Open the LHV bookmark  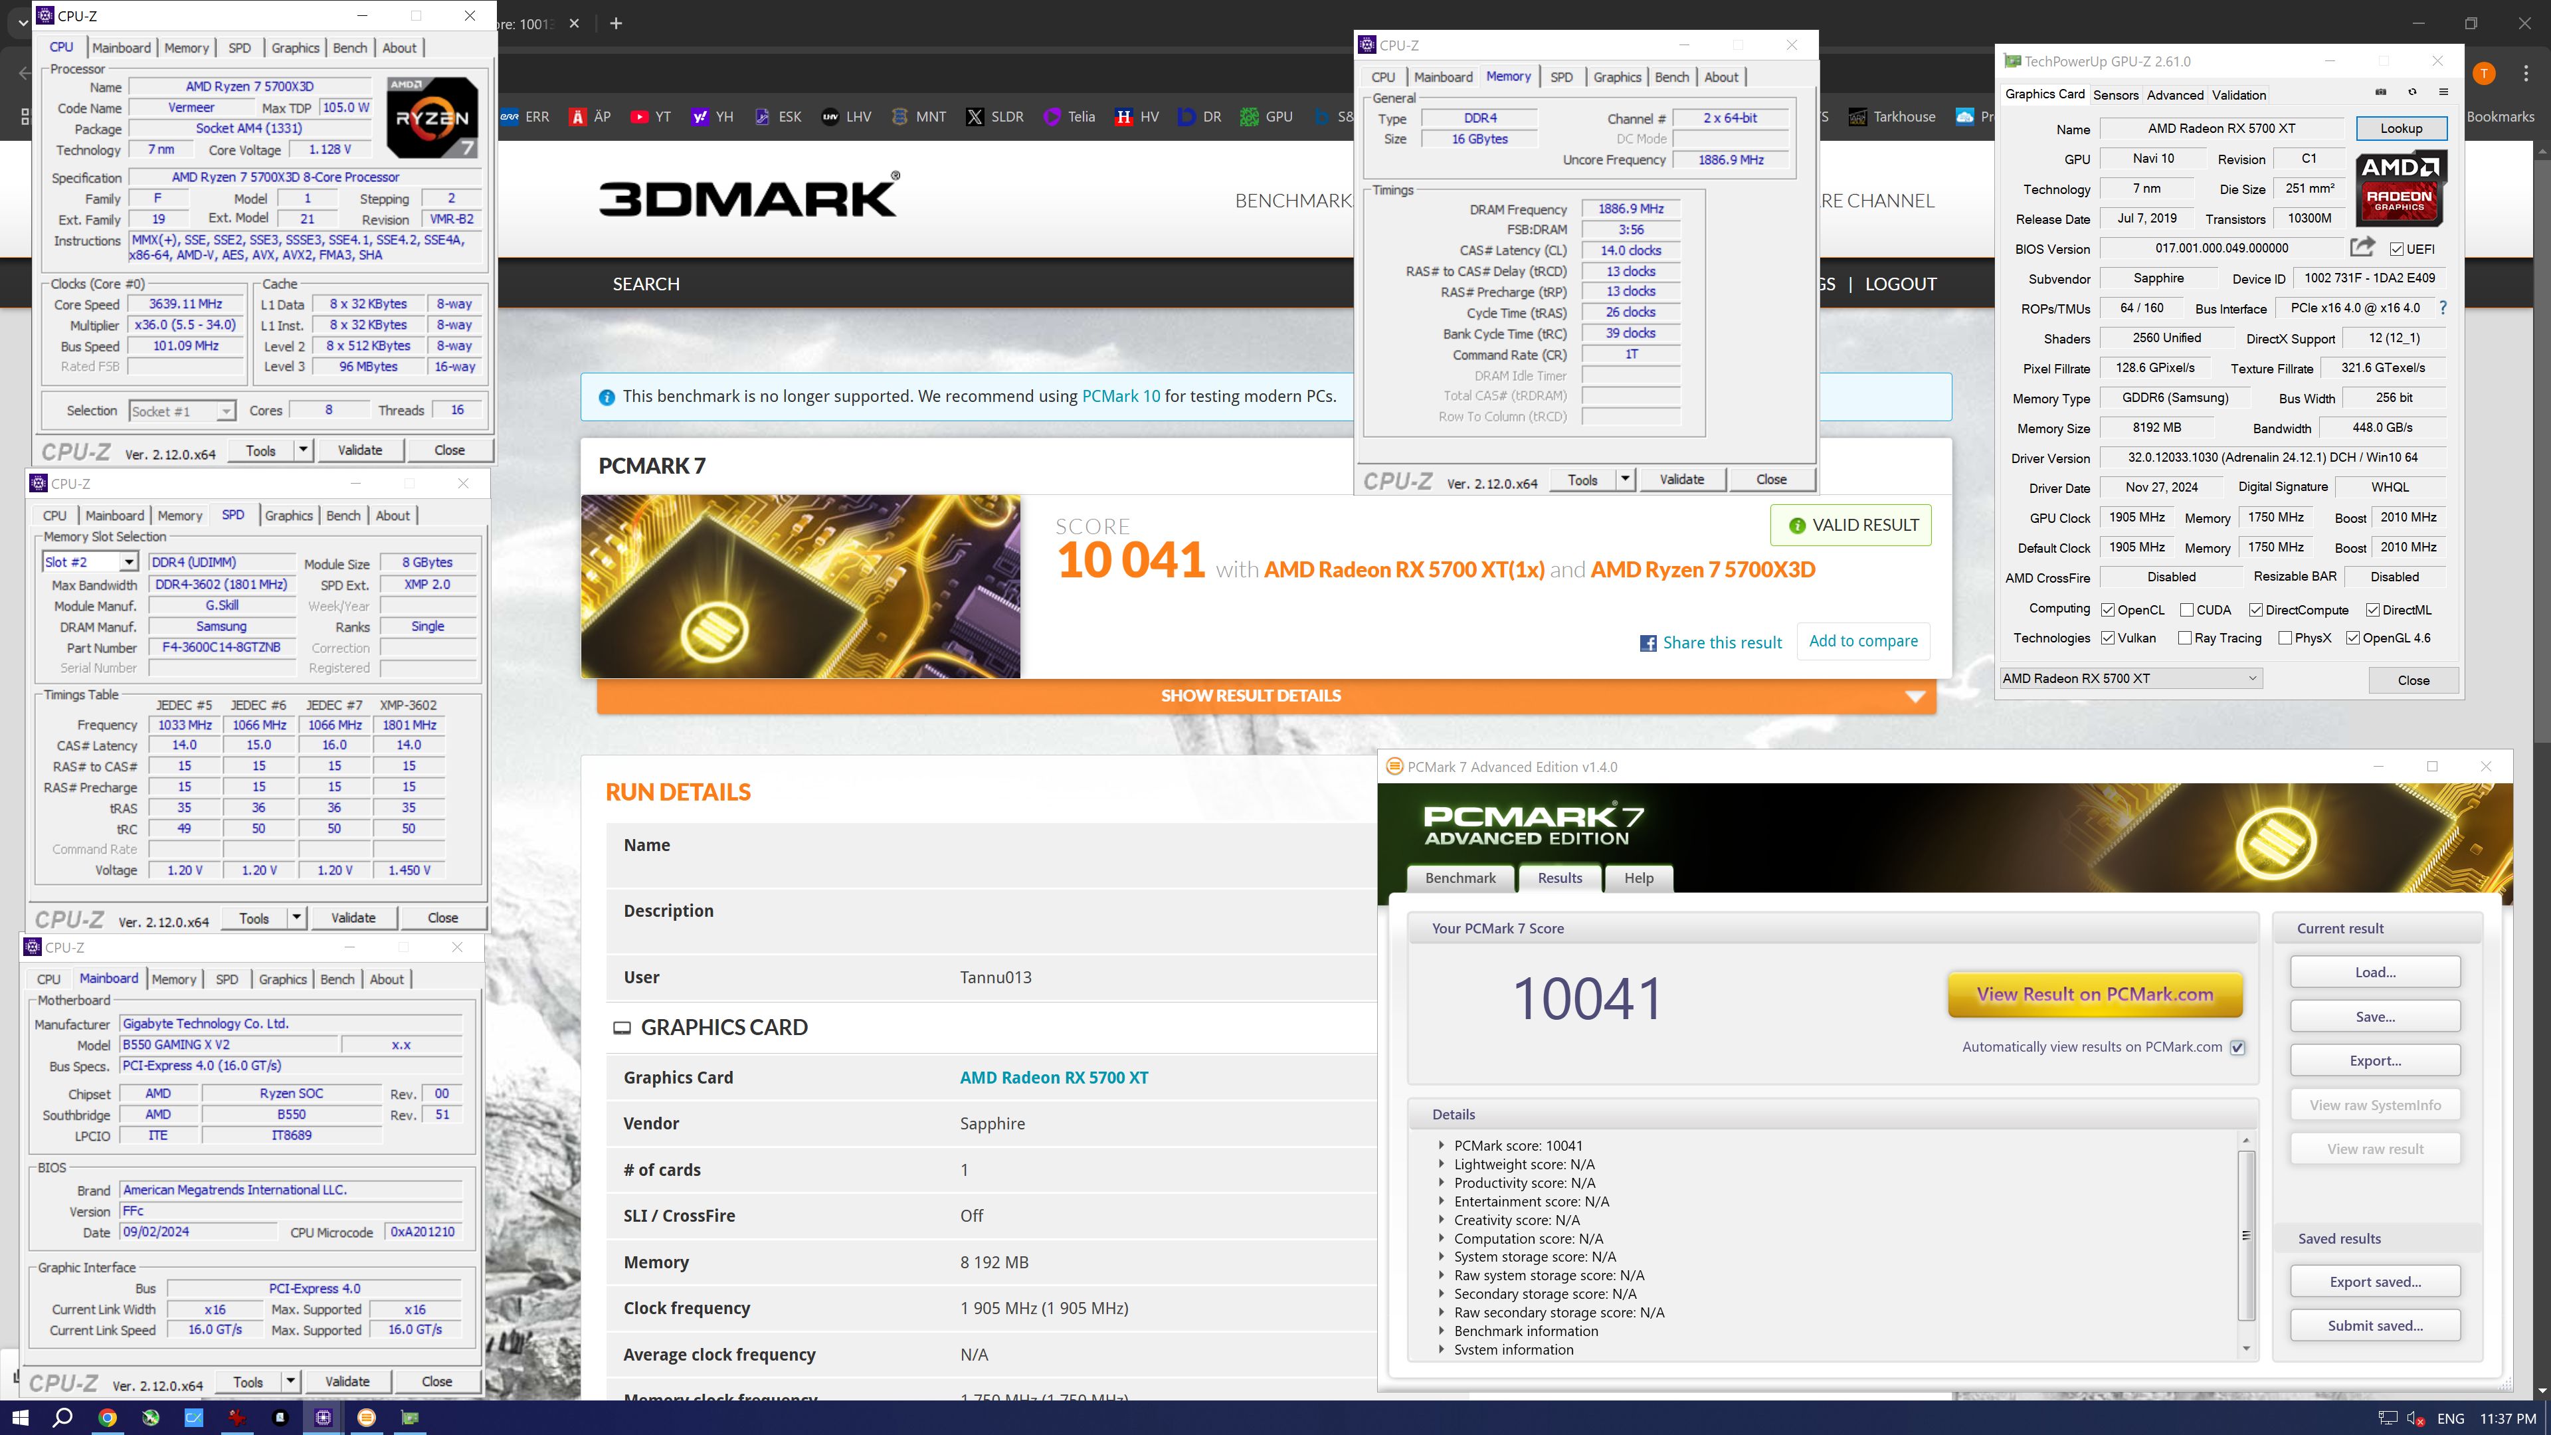click(x=847, y=117)
